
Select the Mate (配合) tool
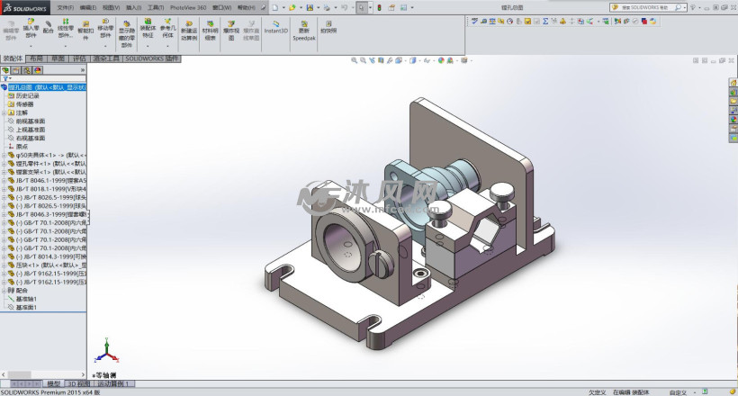coord(48,25)
